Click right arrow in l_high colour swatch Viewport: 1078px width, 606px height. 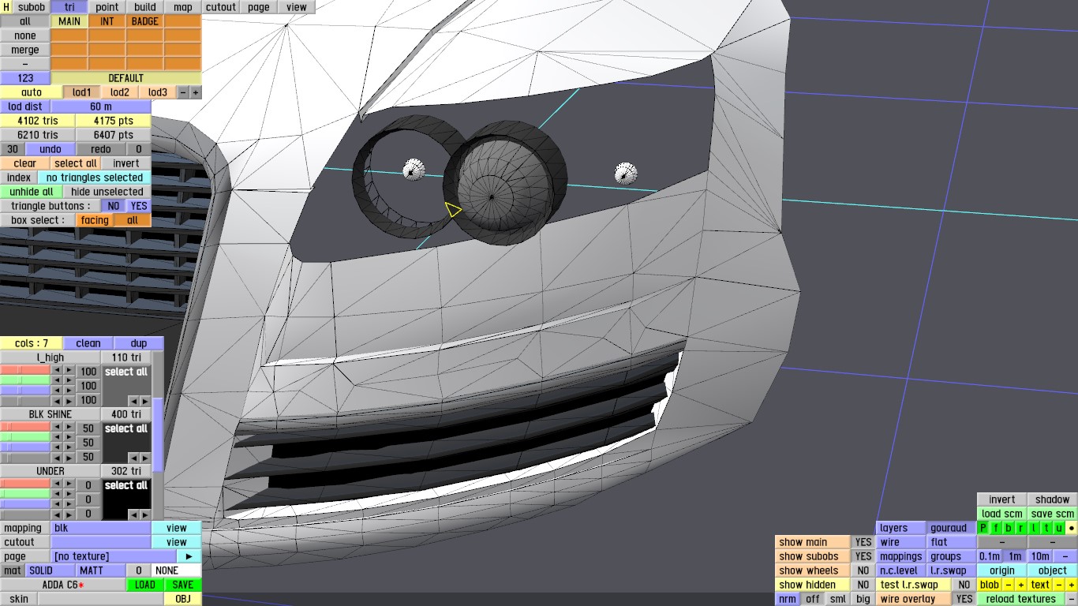(x=145, y=401)
